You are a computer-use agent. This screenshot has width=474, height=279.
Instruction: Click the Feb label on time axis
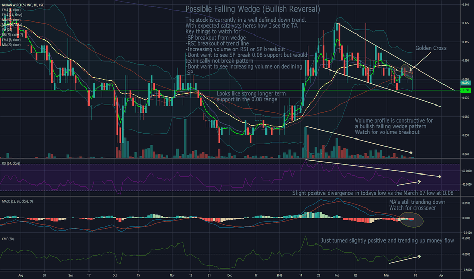click(337, 275)
